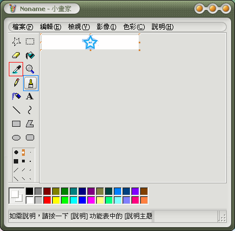The height and width of the screenshot is (231, 235).
Task: Open the 色彩(C) menu
Action: [x=134, y=27]
